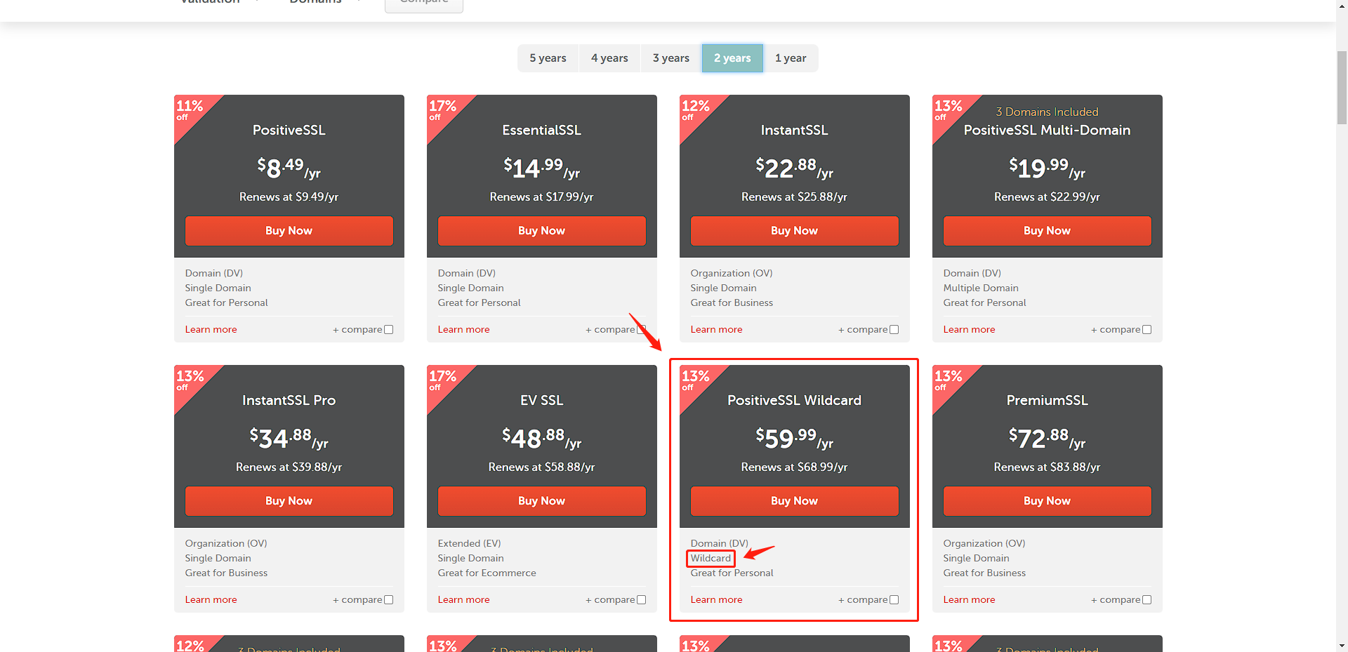Check the EV SSL compare box
The width and height of the screenshot is (1348, 652).
642,600
